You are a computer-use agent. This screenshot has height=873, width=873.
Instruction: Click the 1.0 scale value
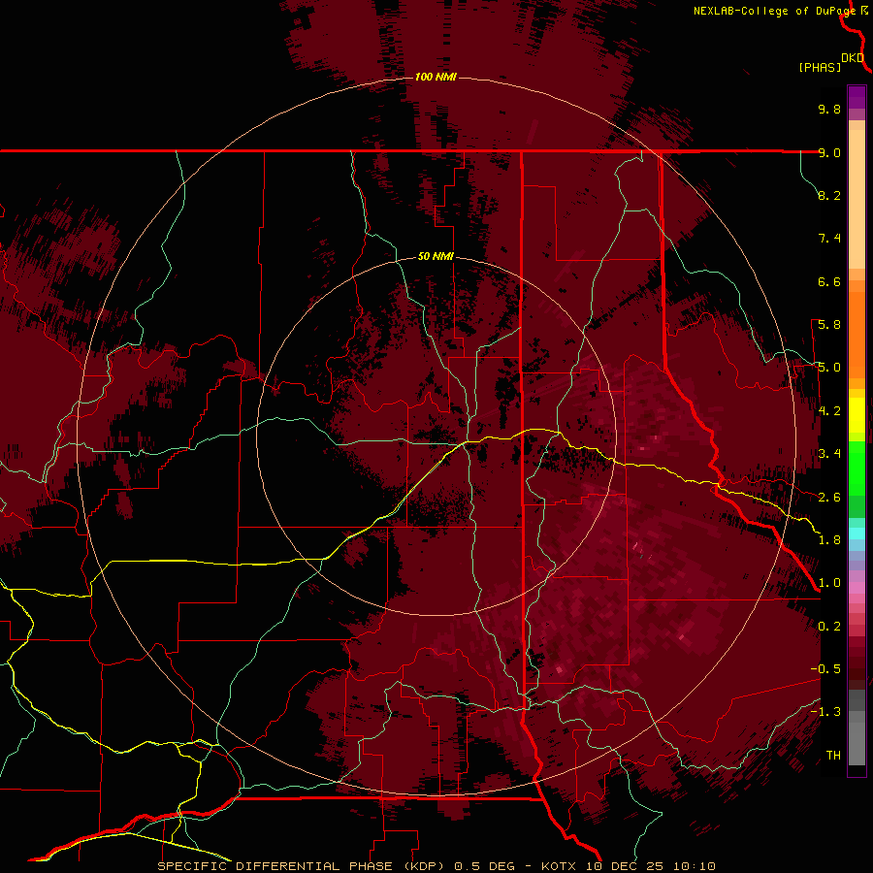pos(829,583)
